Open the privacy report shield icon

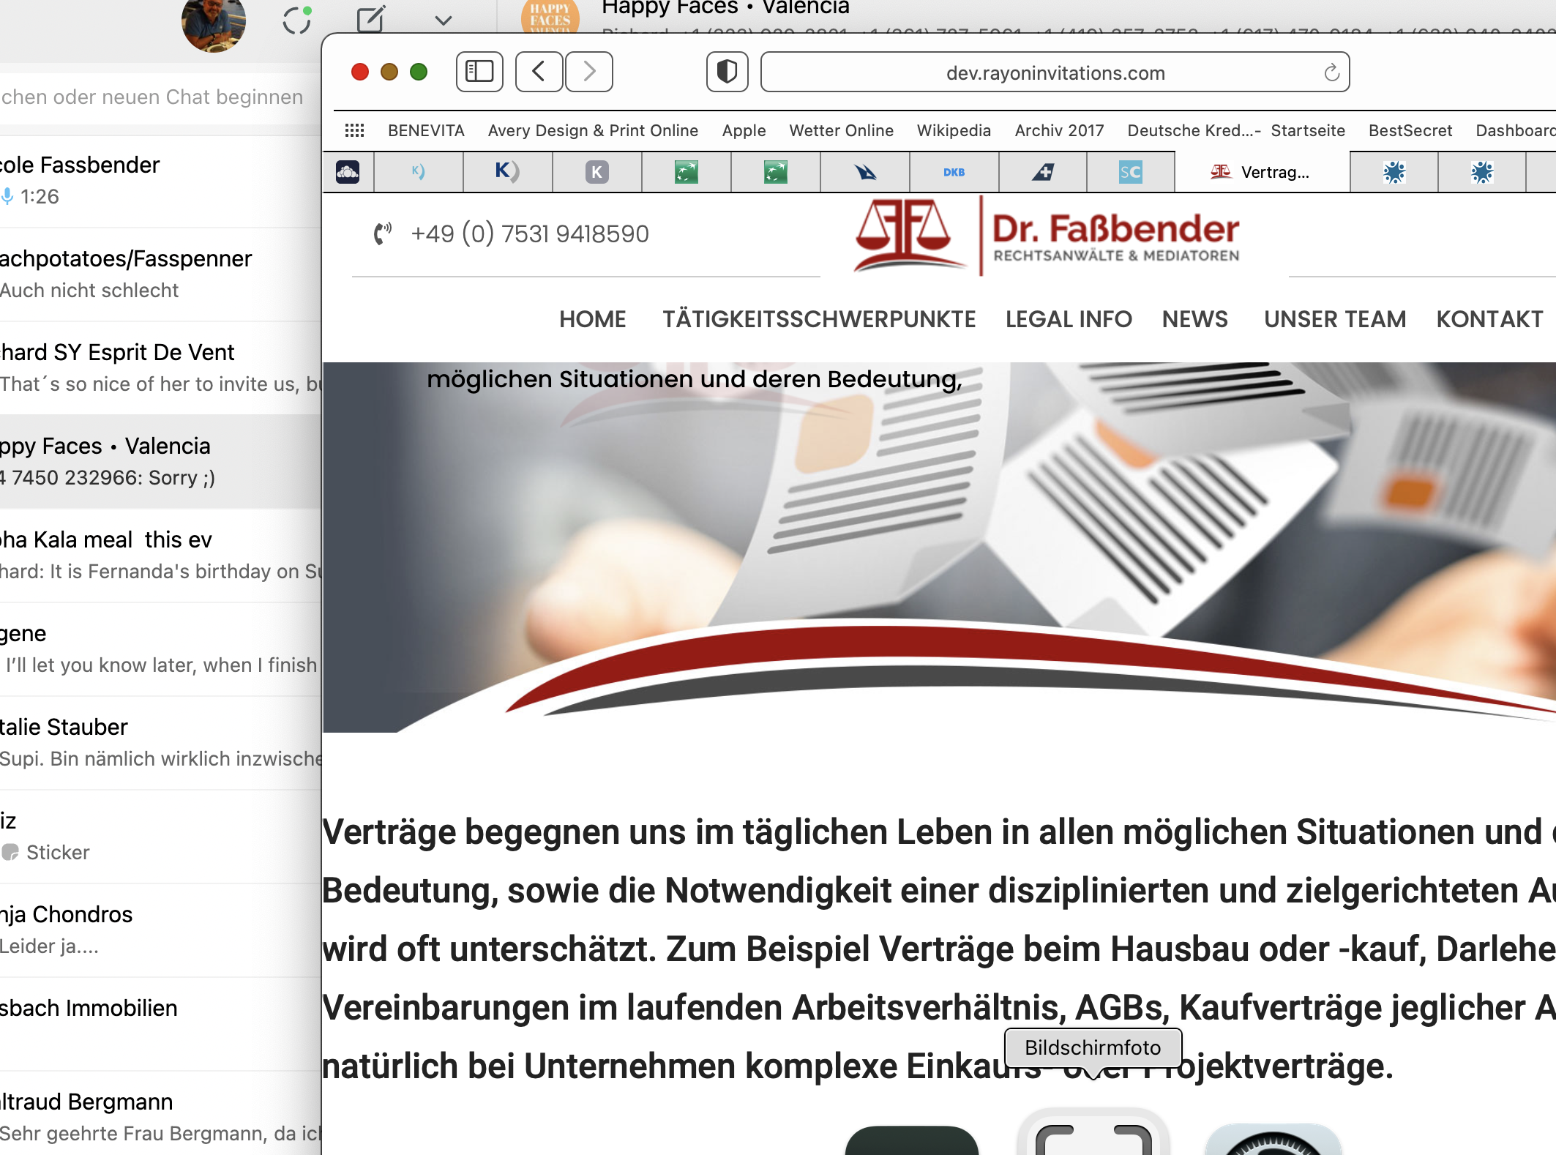click(x=727, y=72)
